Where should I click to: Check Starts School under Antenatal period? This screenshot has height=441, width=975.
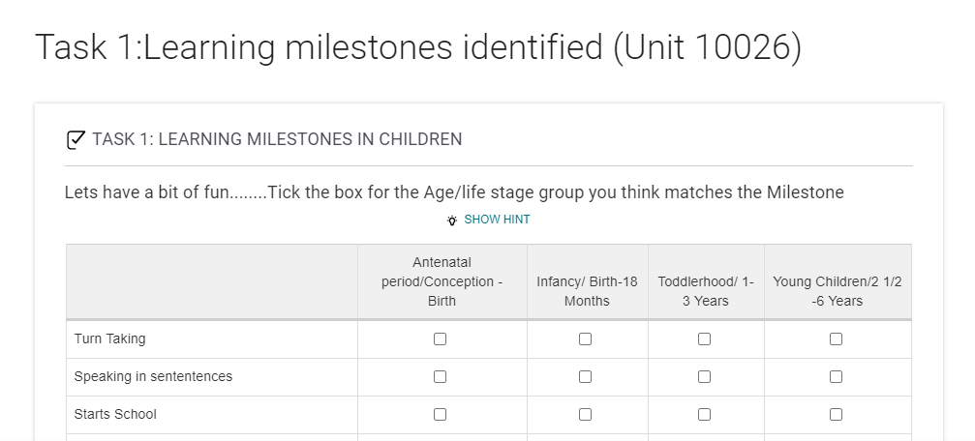click(441, 415)
